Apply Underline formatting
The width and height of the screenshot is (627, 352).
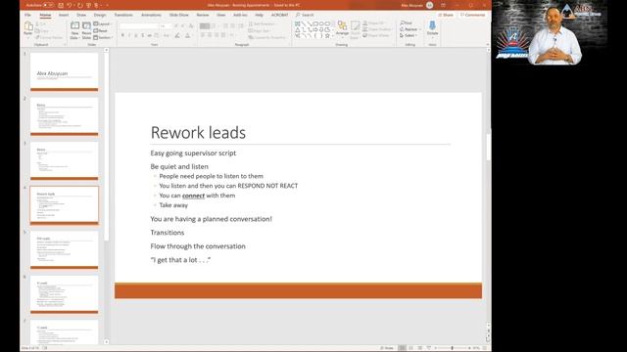136,35
